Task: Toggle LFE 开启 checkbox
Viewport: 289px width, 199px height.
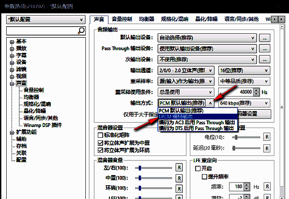Action: coord(198,168)
